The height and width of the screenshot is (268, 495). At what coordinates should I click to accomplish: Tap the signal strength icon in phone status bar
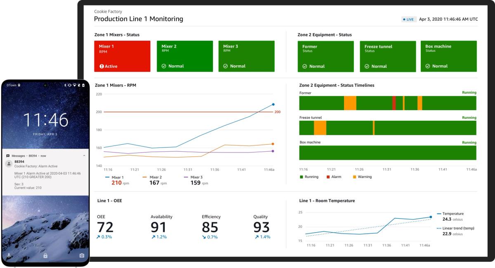(x=80, y=85)
